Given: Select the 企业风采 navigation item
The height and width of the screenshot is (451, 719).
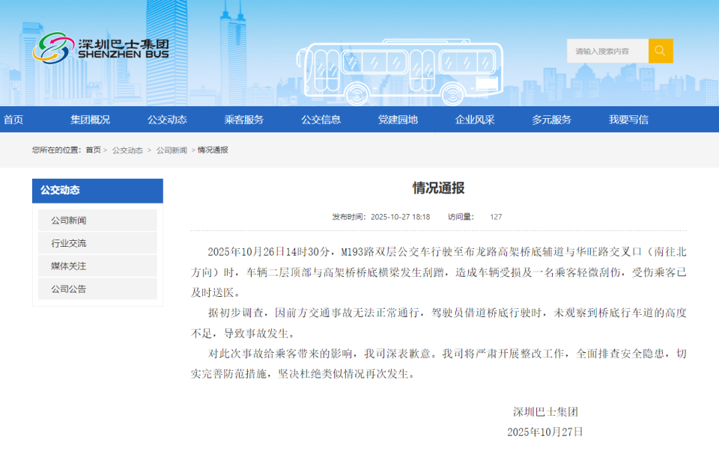Looking at the screenshot, I should coord(476,119).
